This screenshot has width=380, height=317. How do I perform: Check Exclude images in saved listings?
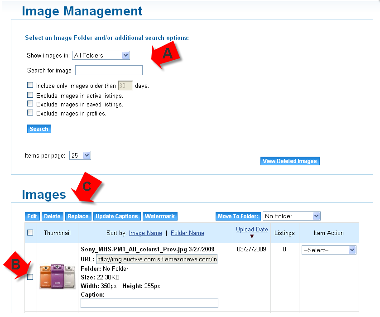tap(30, 104)
